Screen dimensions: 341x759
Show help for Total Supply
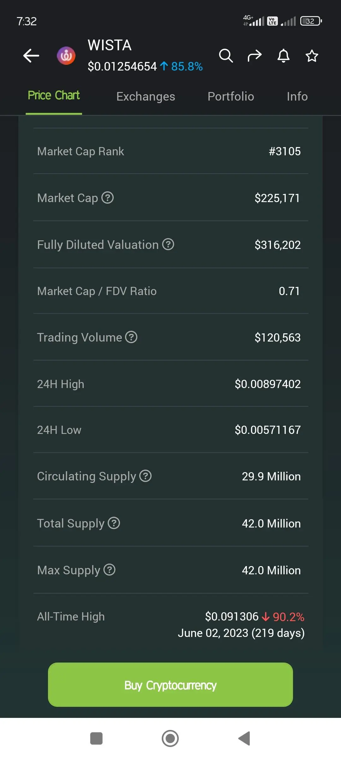tap(114, 523)
